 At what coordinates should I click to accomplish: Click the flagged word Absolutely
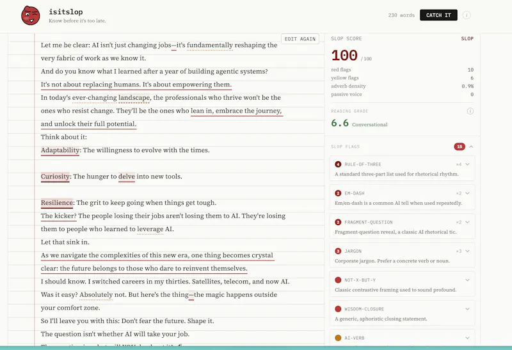click(96, 295)
